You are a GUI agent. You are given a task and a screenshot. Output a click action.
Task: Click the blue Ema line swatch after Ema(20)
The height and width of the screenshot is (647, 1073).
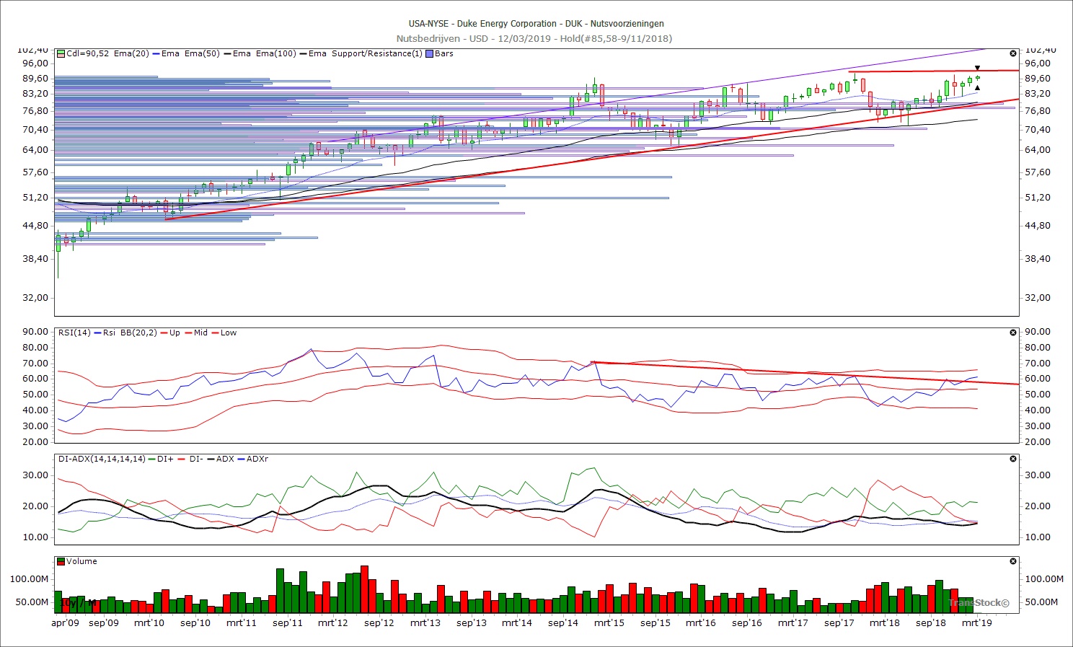[156, 53]
